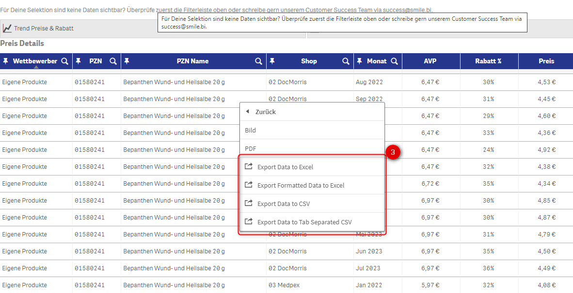Click the pin icon on PZN Name column
The height and width of the screenshot is (293, 573).
127,61
